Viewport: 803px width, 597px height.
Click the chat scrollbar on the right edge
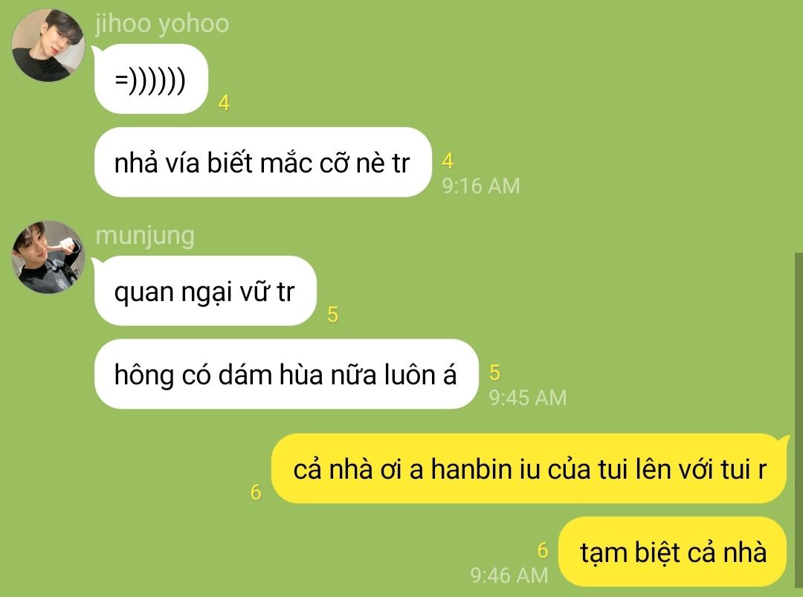799,425
